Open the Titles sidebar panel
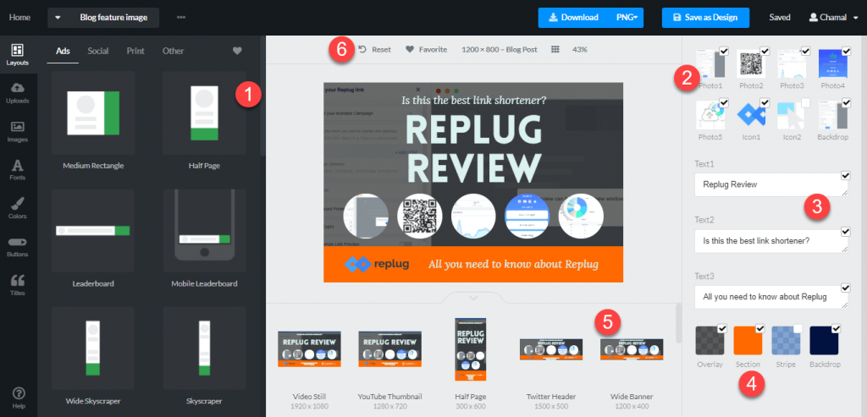 point(18,285)
